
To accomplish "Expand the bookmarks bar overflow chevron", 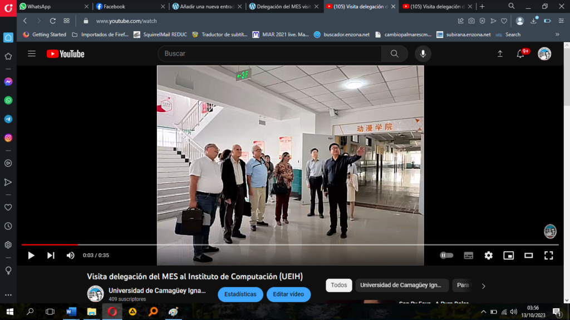I will click(x=557, y=34).
